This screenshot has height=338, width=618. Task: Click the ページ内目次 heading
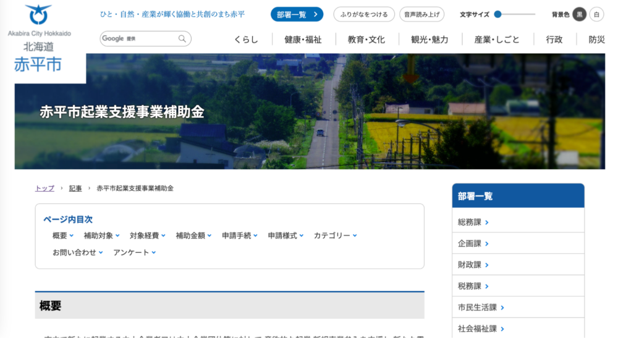pyautogui.click(x=68, y=219)
